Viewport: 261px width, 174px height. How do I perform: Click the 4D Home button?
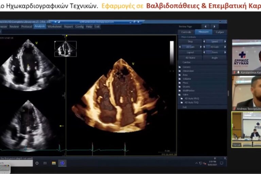click(190, 58)
